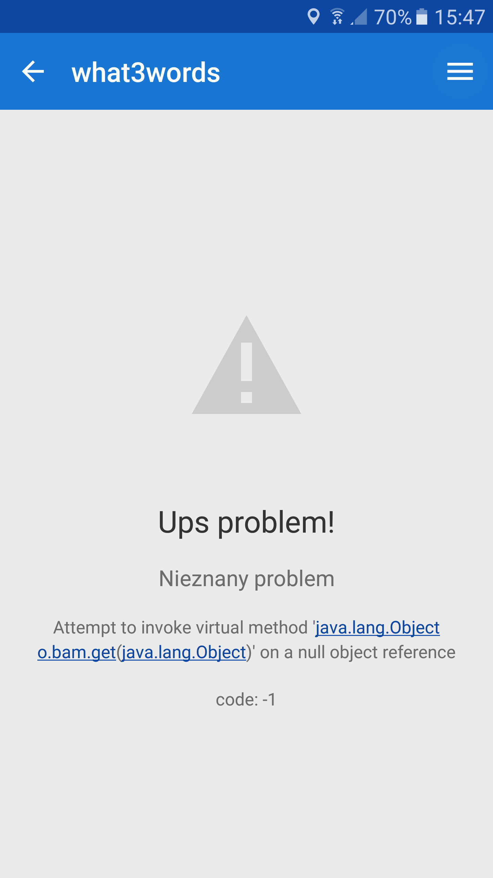This screenshot has height=878, width=493.
Task: Tap the gray warning triangle icon
Action: [x=246, y=365]
